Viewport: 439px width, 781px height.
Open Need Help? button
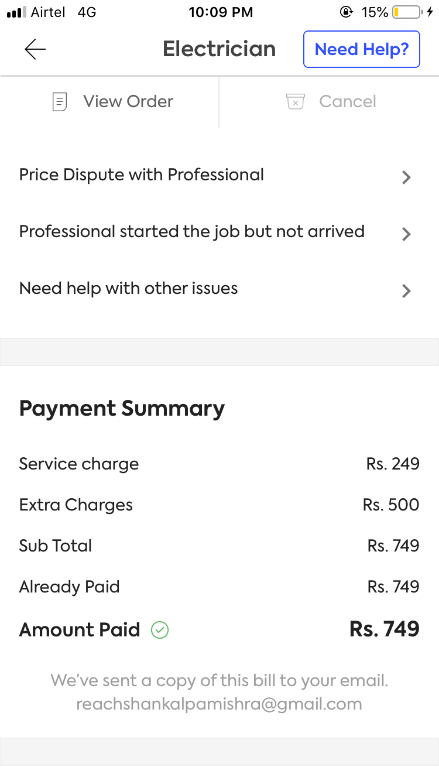tap(361, 49)
